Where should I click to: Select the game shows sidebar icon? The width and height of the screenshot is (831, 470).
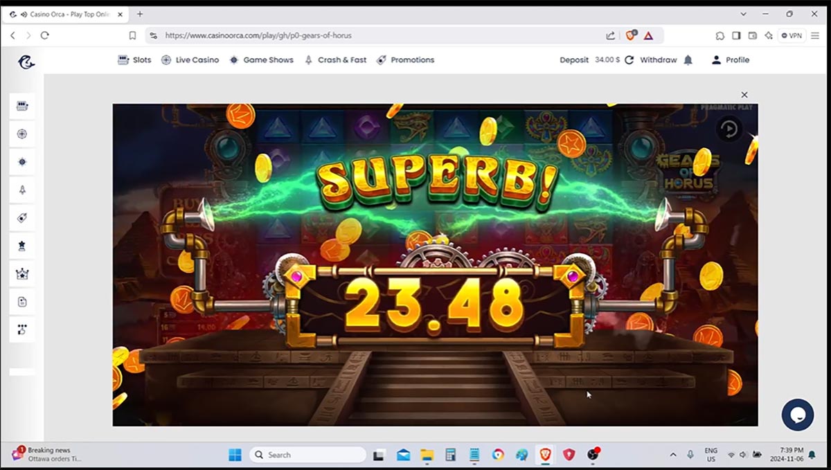pyautogui.click(x=22, y=161)
